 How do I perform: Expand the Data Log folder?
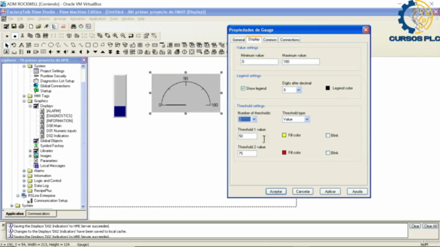(x=24, y=186)
